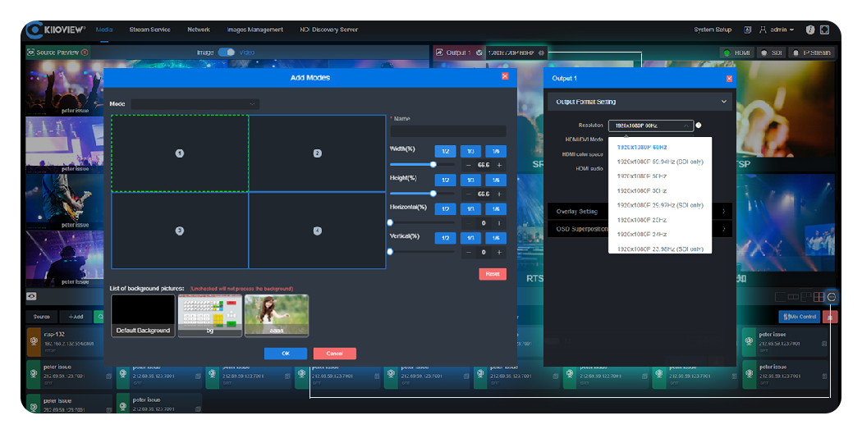
Task: Set Width to 1/2
Action: tap(445, 151)
